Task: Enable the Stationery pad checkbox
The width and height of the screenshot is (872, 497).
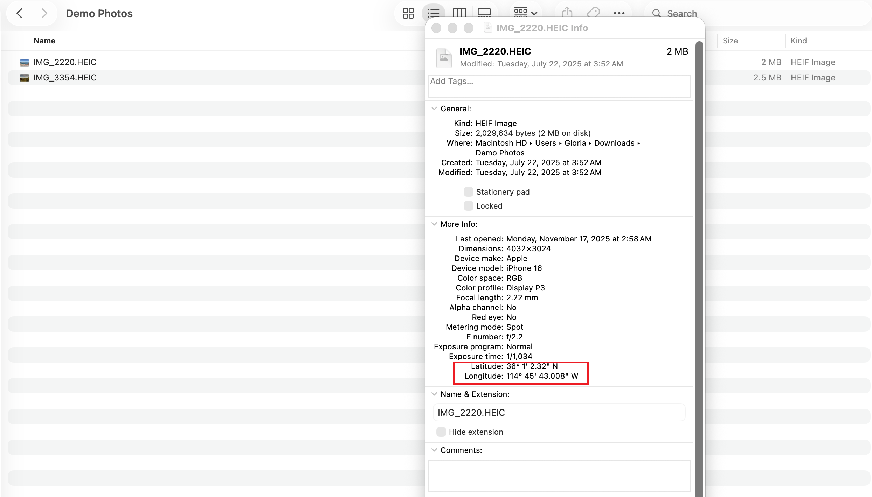Action: [468, 191]
